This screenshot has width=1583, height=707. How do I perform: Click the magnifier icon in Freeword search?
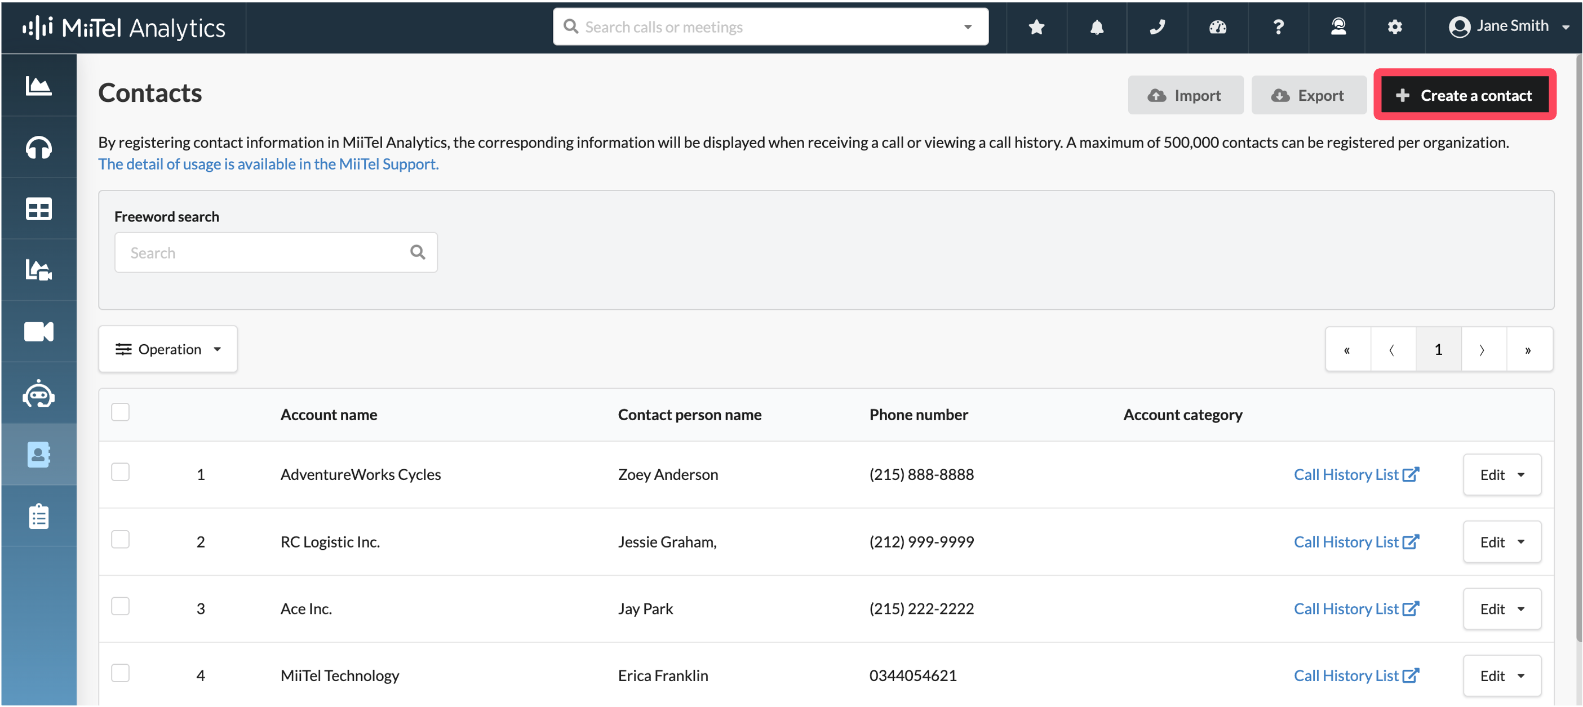click(418, 252)
